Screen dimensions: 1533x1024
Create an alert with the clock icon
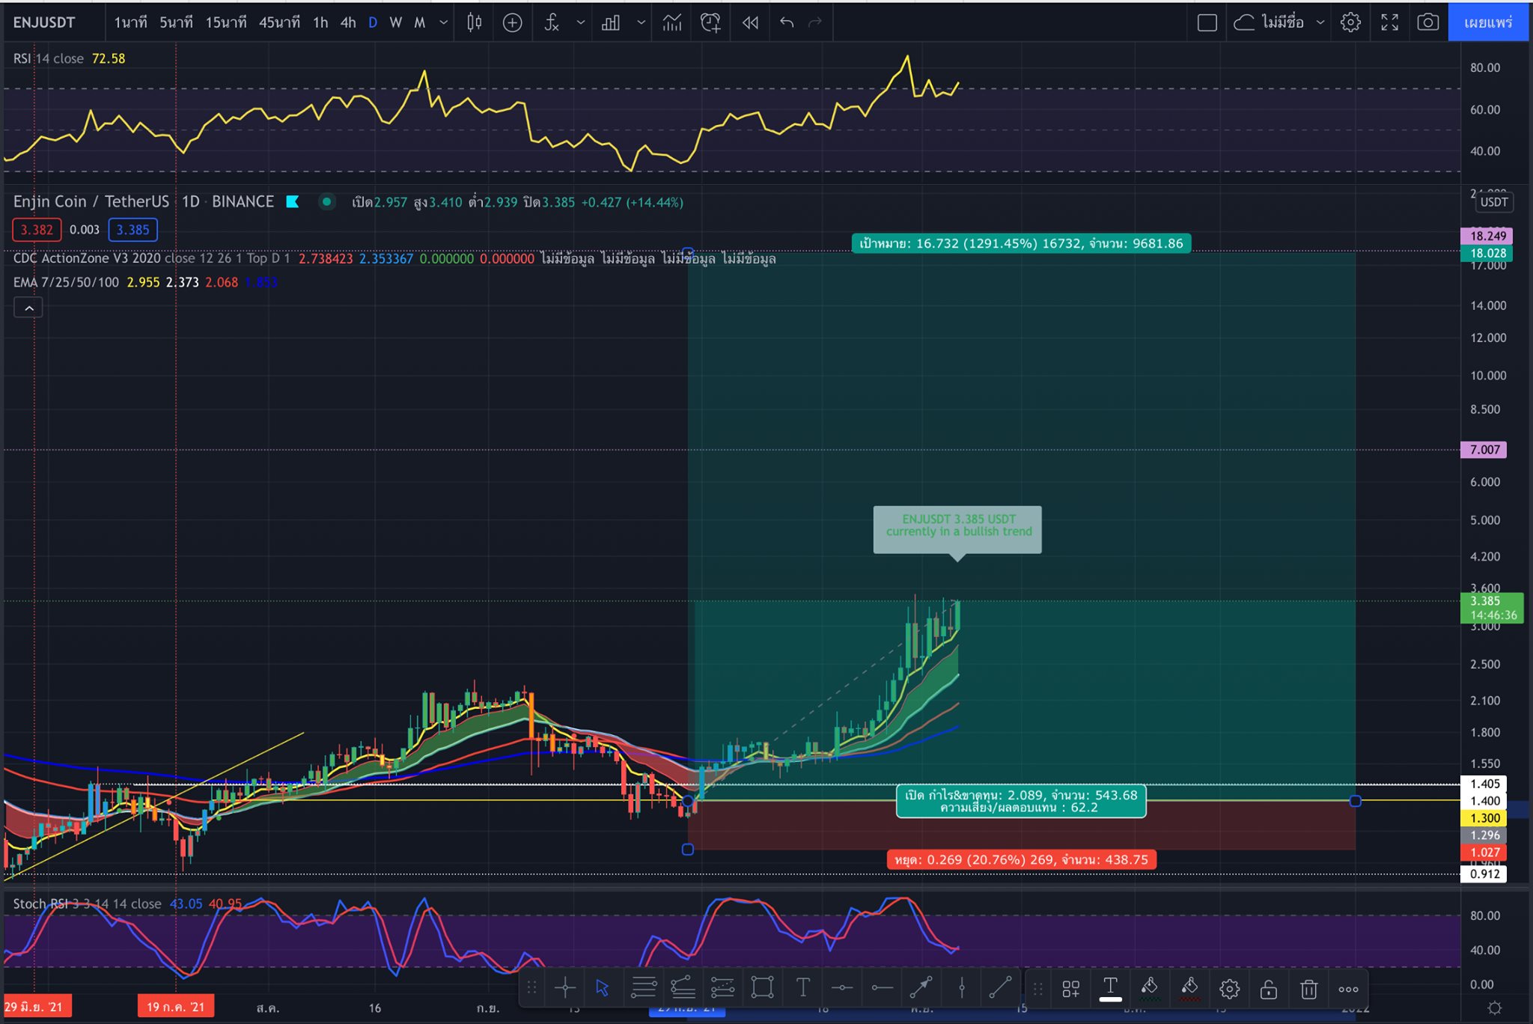coord(710,22)
